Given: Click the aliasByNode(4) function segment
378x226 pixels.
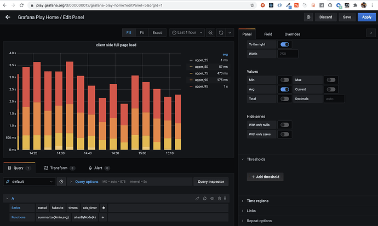Looking at the screenshot, I should click(x=85, y=217).
